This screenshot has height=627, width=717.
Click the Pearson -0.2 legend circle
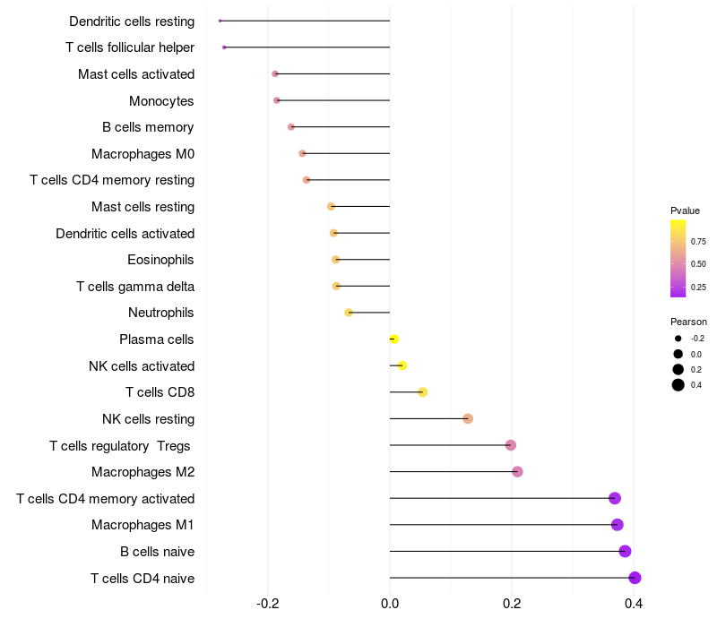click(678, 339)
